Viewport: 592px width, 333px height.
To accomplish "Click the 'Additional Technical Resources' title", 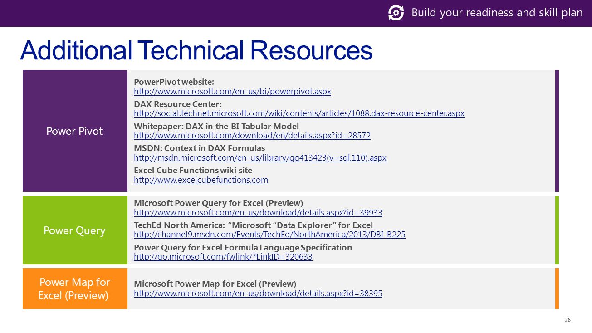I will click(196, 50).
